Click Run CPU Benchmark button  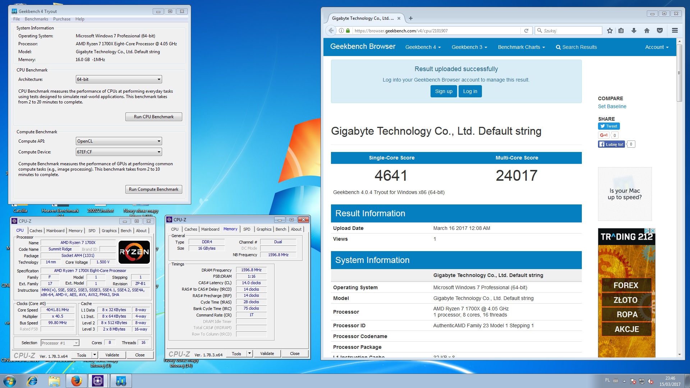pos(153,117)
